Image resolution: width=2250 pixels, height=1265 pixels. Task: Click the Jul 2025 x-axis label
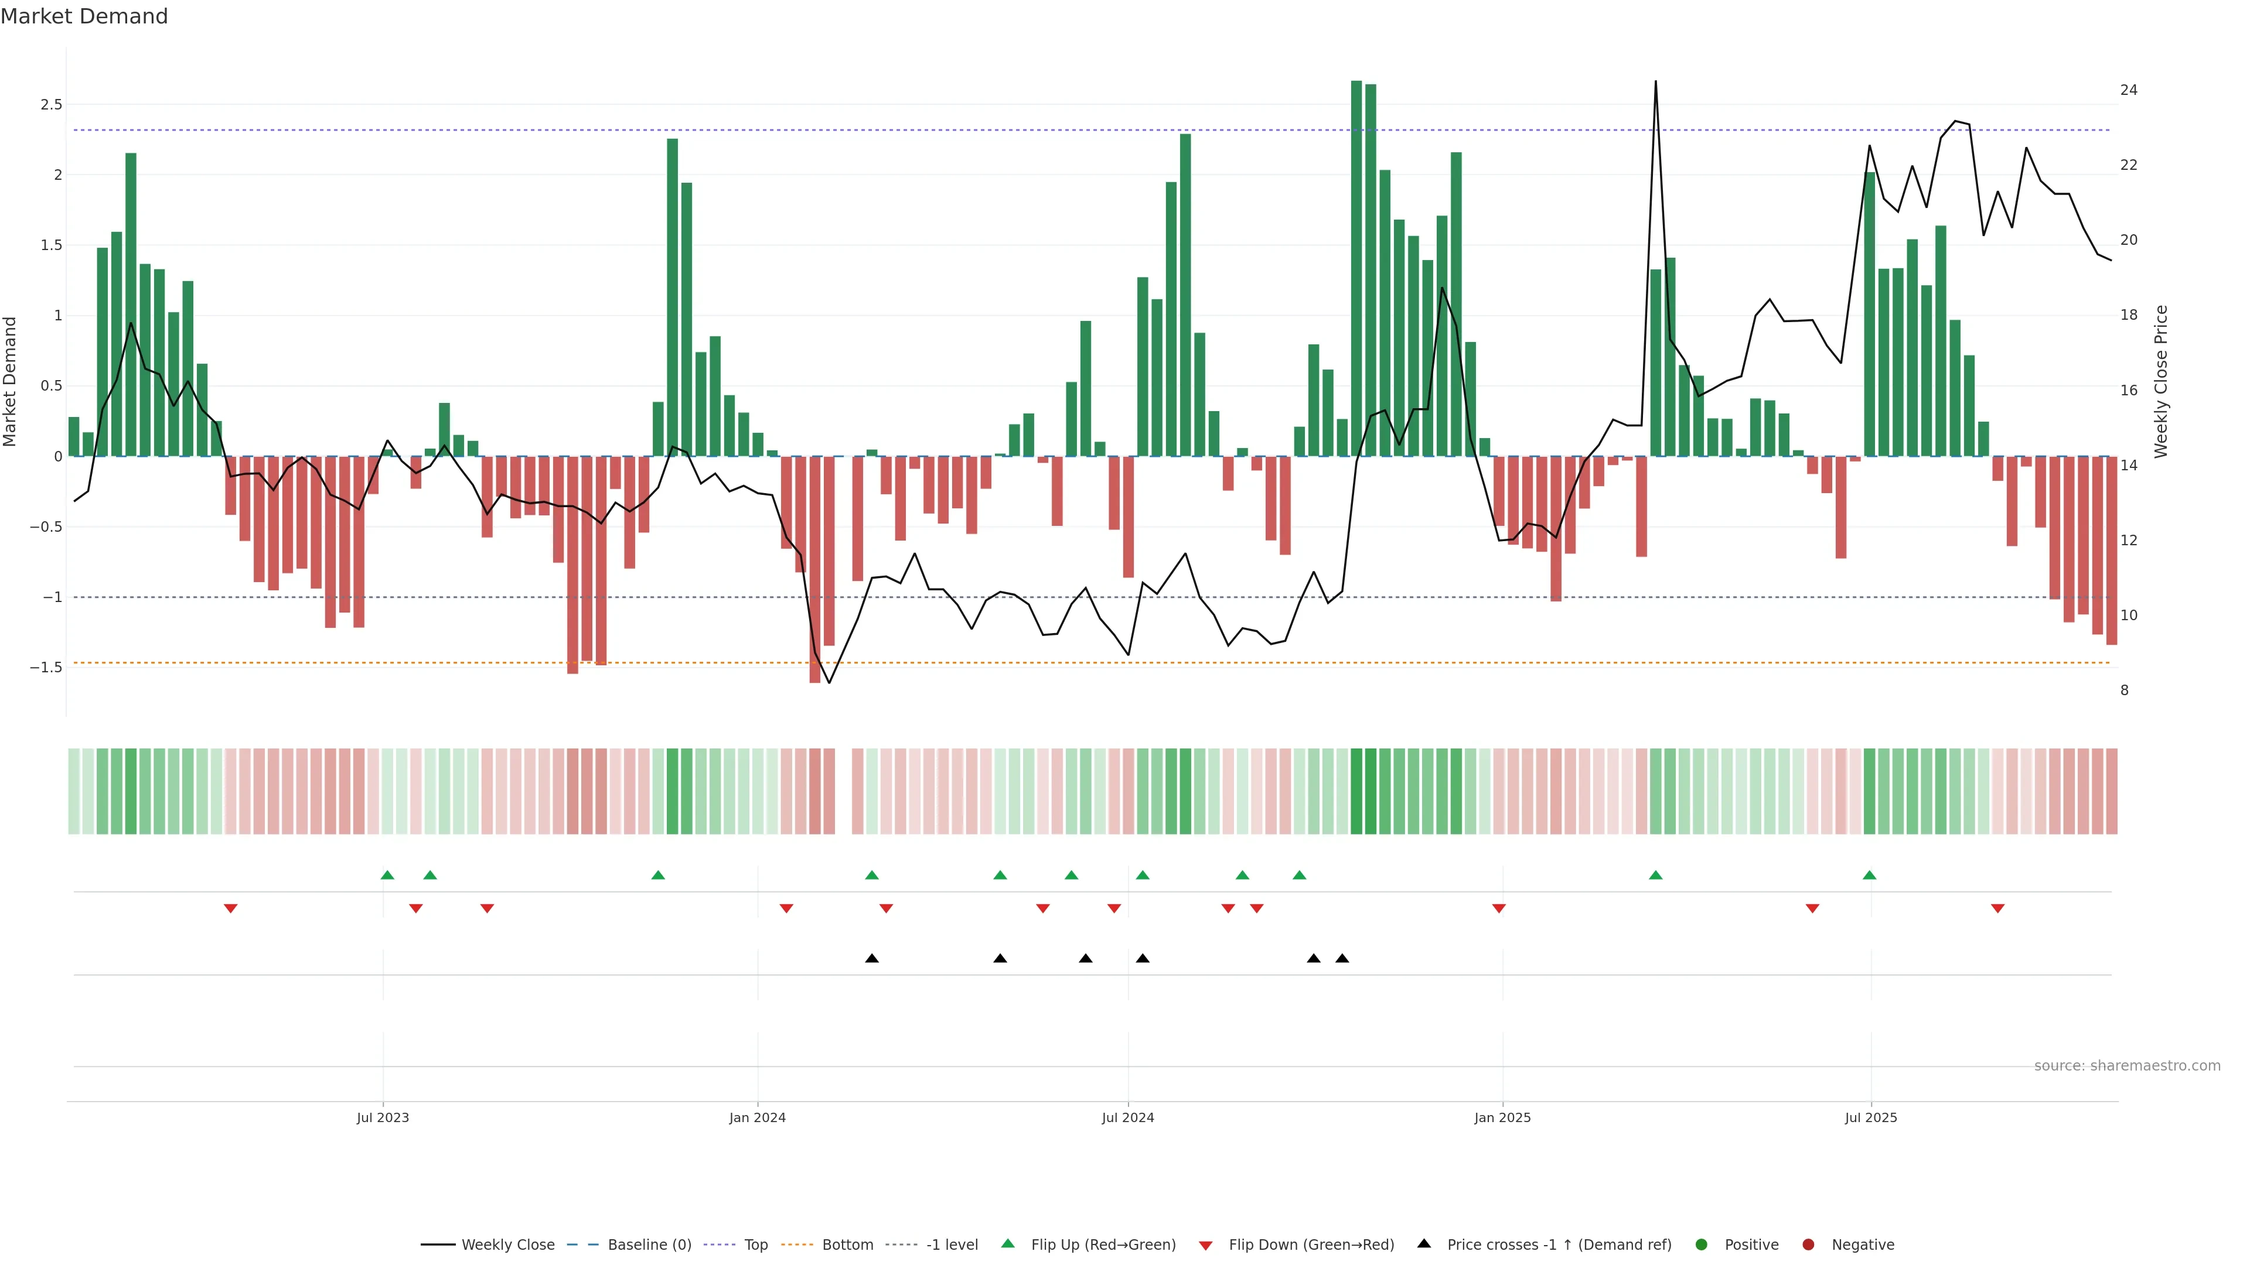pyautogui.click(x=1871, y=1117)
